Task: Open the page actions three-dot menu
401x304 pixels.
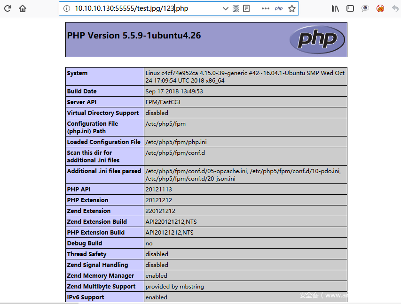Action: pos(265,8)
